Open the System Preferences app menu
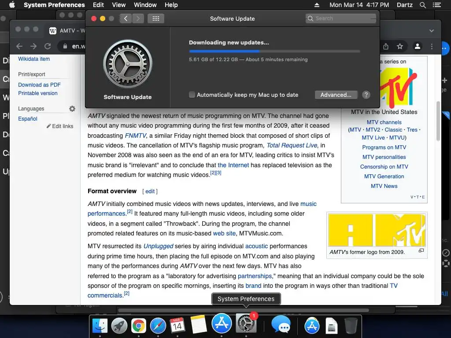 [x=54, y=5]
